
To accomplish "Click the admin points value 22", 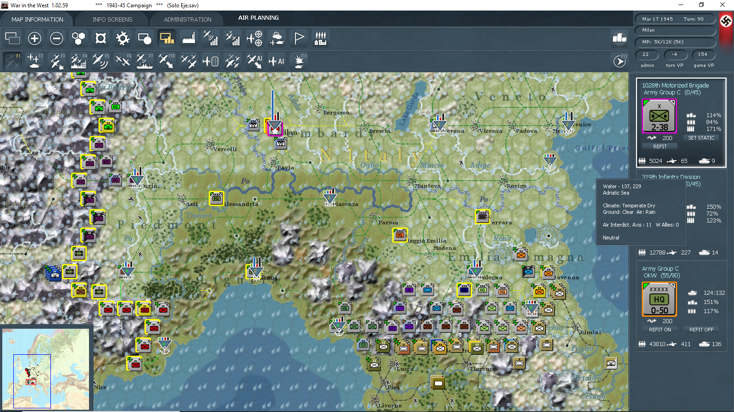I will (x=646, y=54).
